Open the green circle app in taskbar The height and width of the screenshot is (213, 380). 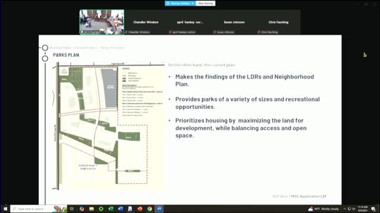pos(101,209)
